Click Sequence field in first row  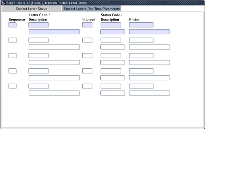[13, 25]
